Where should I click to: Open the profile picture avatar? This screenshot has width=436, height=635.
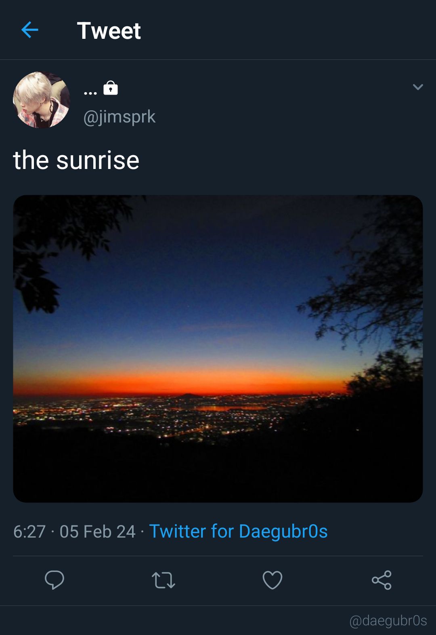(42, 100)
